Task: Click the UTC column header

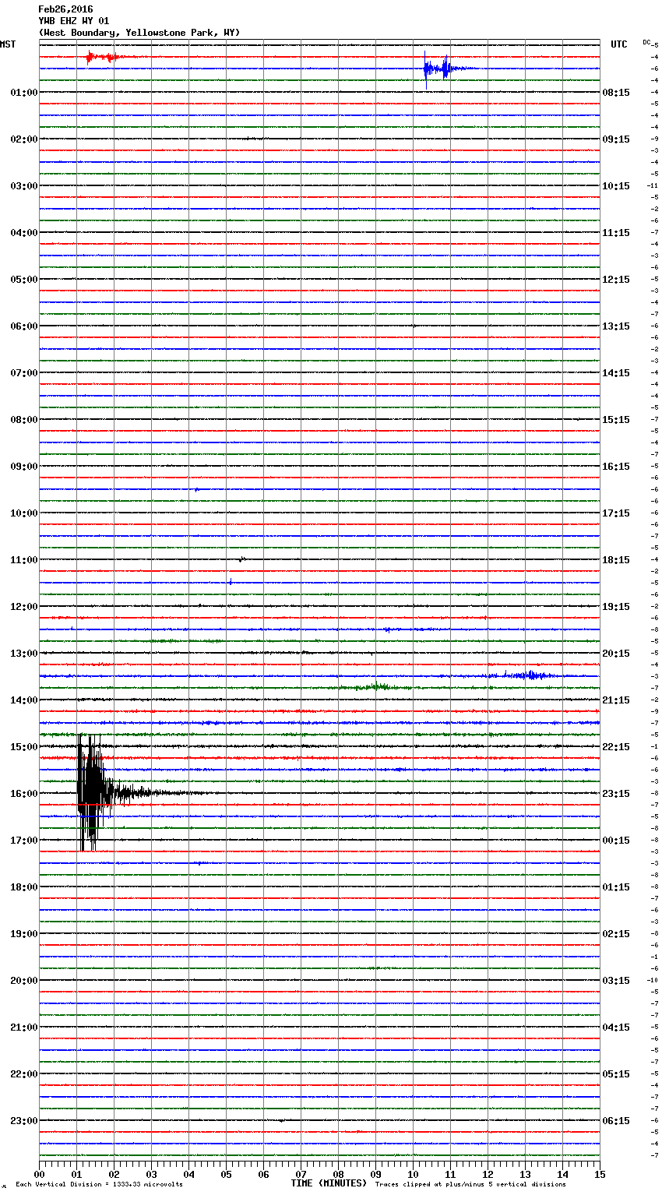Action: click(x=619, y=44)
